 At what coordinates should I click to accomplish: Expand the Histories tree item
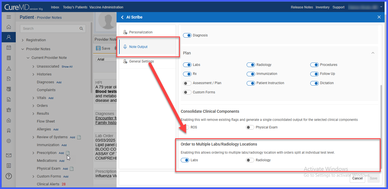click(33, 74)
